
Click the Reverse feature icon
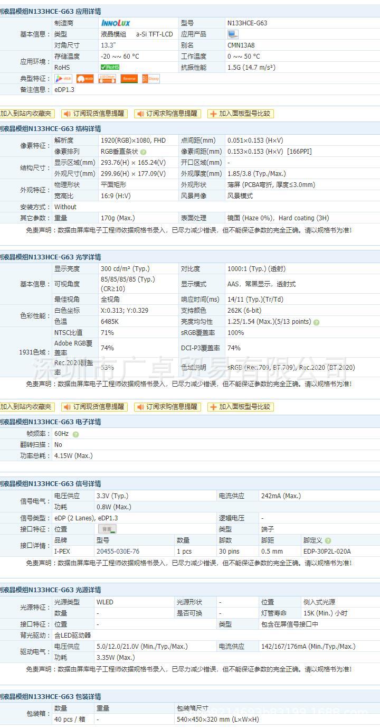129,79
